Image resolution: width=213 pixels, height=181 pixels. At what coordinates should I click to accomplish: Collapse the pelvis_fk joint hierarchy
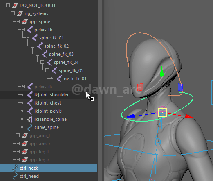pyautogui.click(x=22, y=30)
